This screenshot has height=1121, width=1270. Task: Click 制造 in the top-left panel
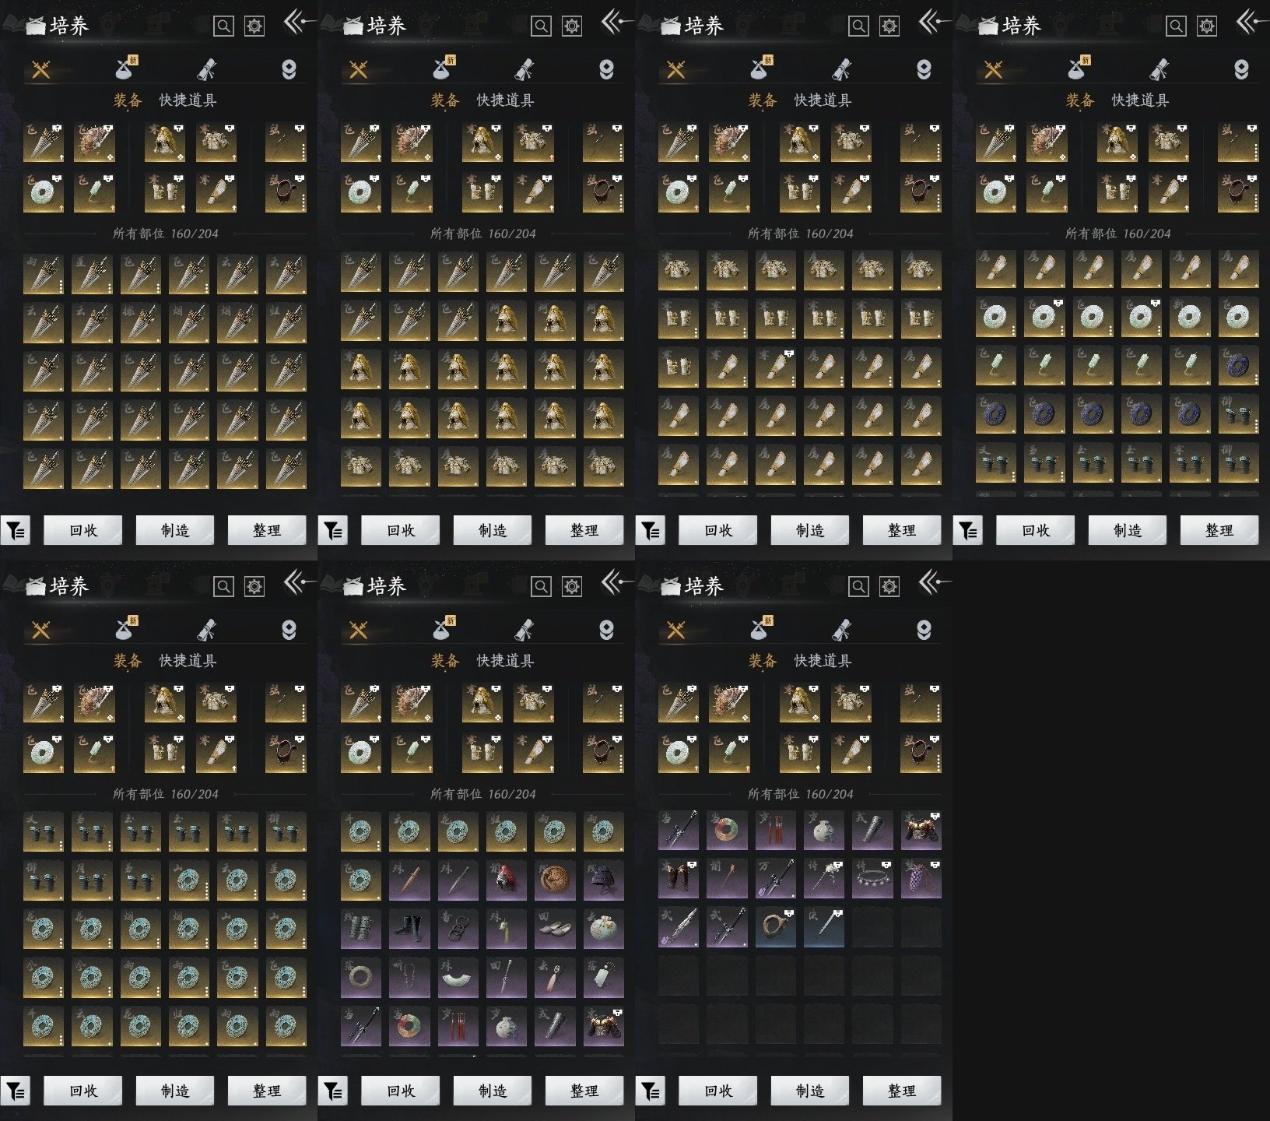coord(175,530)
